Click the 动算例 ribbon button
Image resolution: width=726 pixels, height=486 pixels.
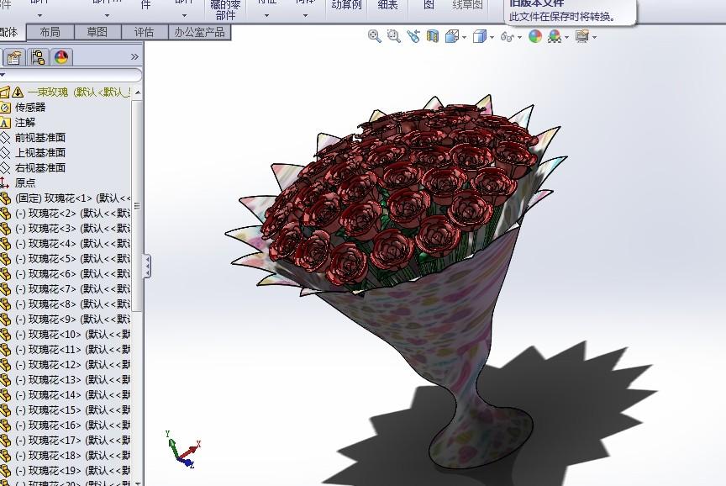(x=346, y=6)
